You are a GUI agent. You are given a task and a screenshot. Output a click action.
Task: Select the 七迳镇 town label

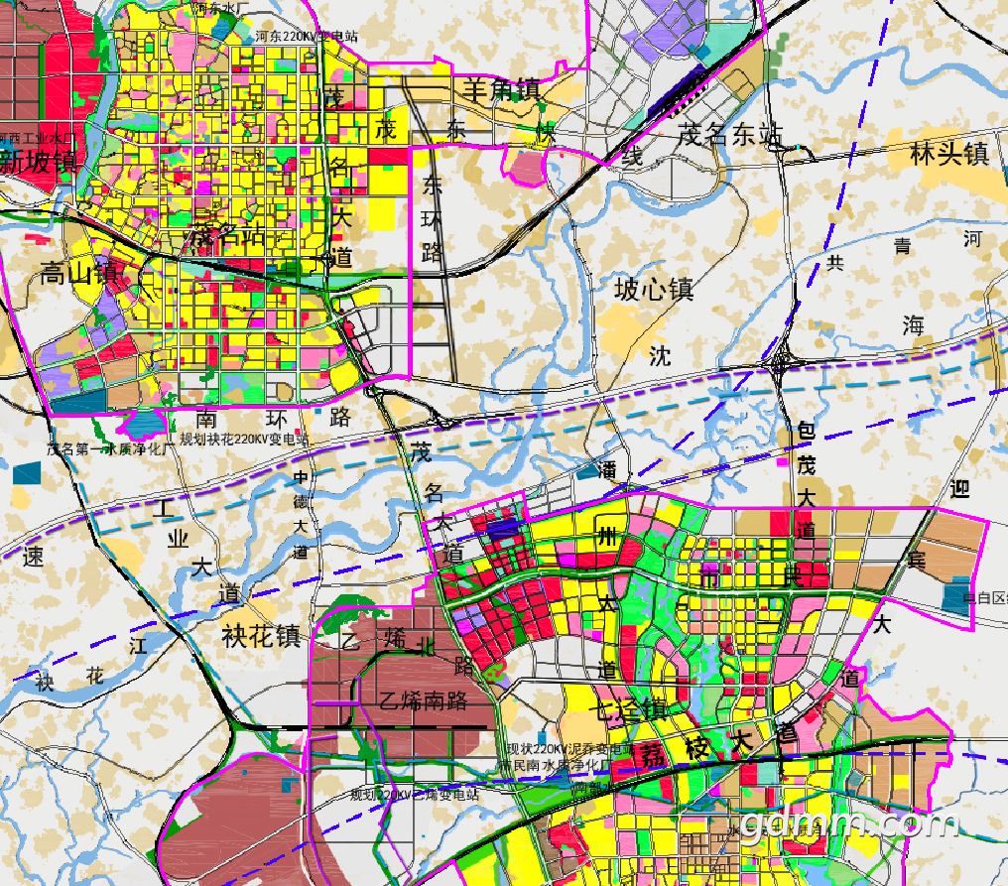tap(629, 708)
